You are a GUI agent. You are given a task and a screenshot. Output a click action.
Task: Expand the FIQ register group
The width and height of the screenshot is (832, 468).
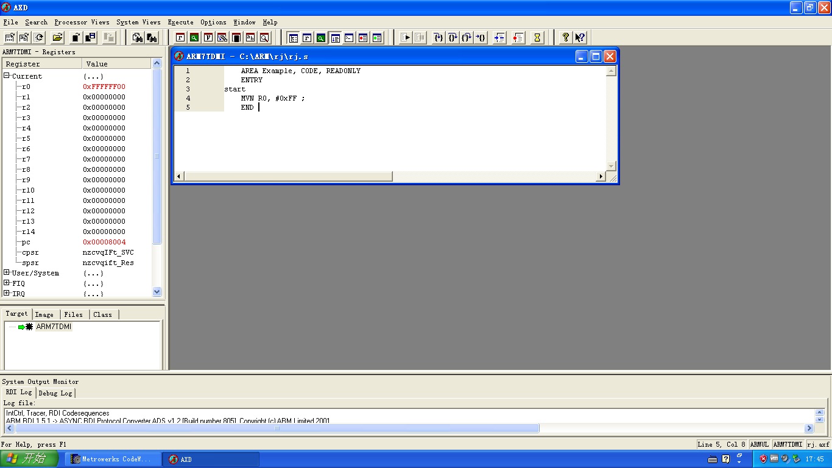(x=7, y=283)
